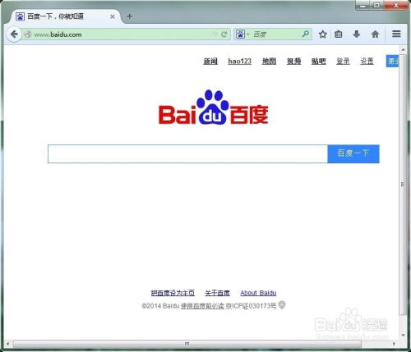The height and width of the screenshot is (352, 411).
Task: Open 使用百度前必读 terms link
Action: [202, 306]
